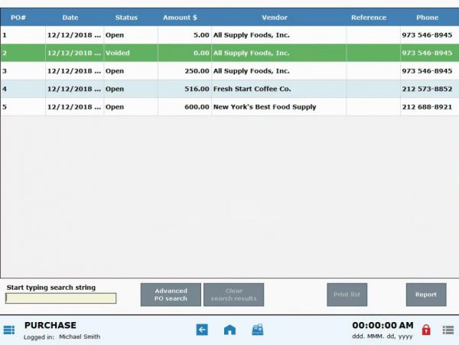
Task: Click amount 600.00 cell
Action: [184, 107]
